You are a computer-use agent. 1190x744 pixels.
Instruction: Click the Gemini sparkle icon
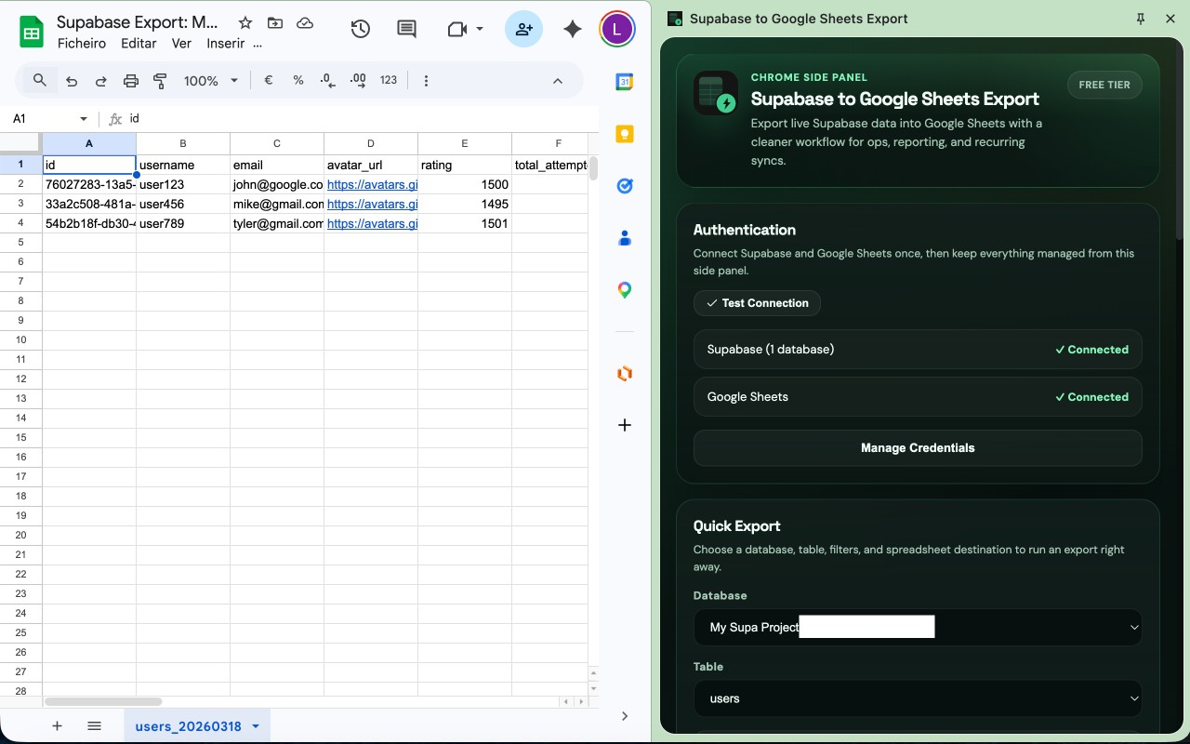tap(573, 29)
